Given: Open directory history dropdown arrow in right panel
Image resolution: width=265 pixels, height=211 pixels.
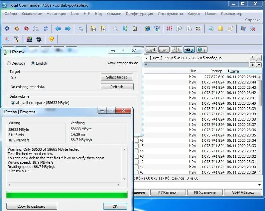Looking at the screenshot, I should coord(259,65).
